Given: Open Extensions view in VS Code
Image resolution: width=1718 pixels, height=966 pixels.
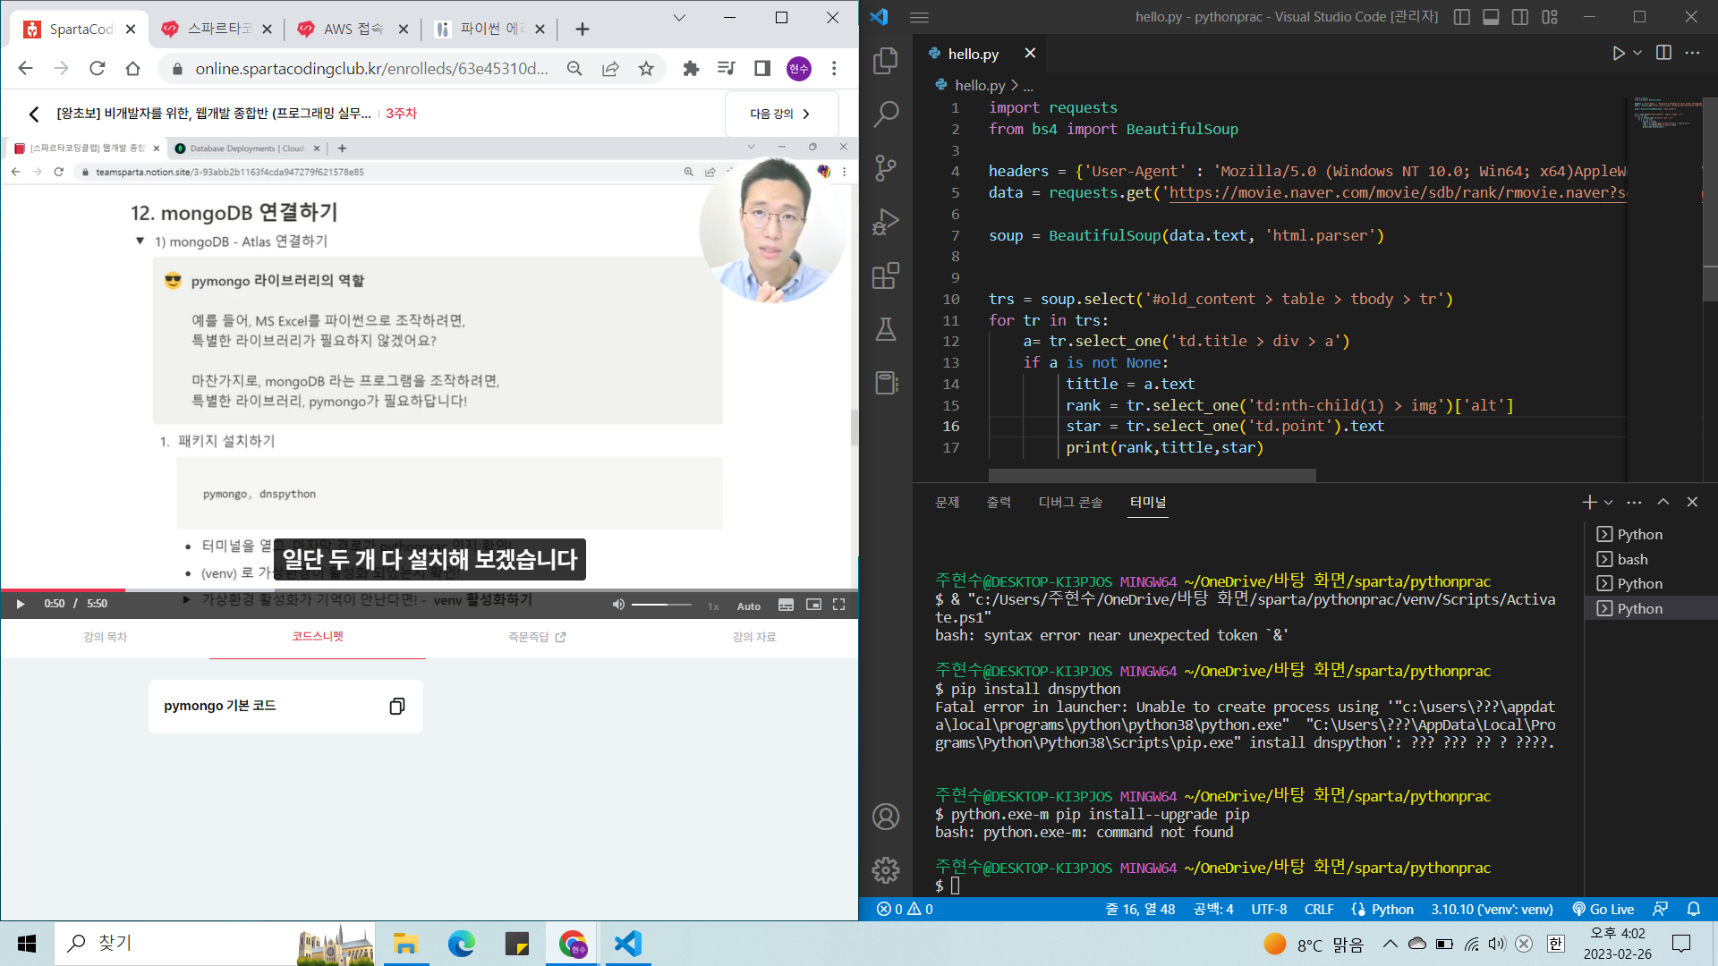Looking at the screenshot, I should tap(885, 275).
